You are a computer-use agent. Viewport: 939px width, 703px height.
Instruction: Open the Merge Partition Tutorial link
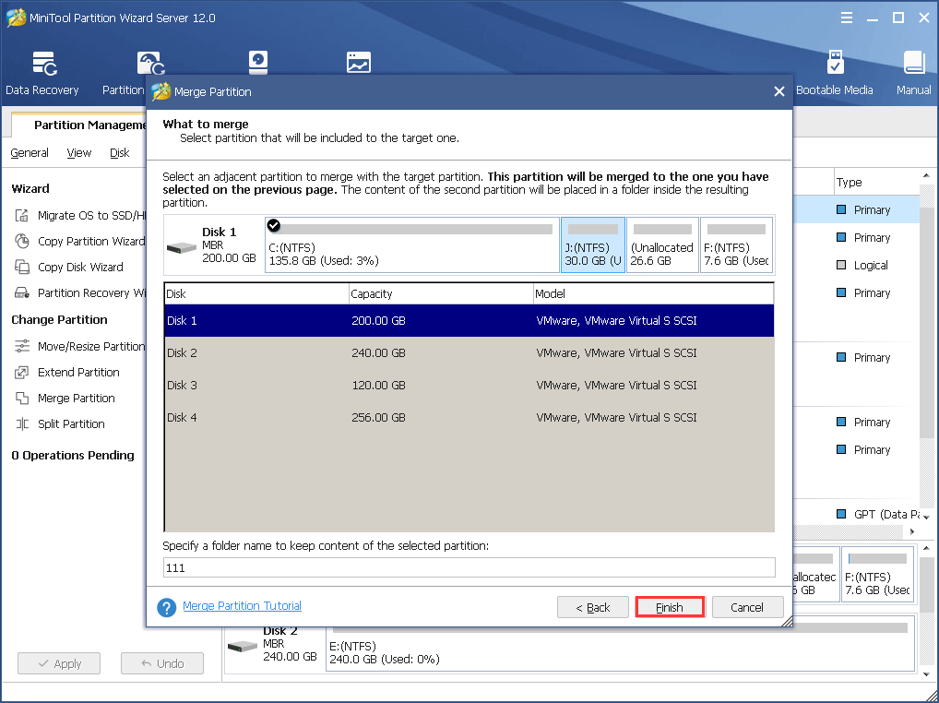(242, 605)
